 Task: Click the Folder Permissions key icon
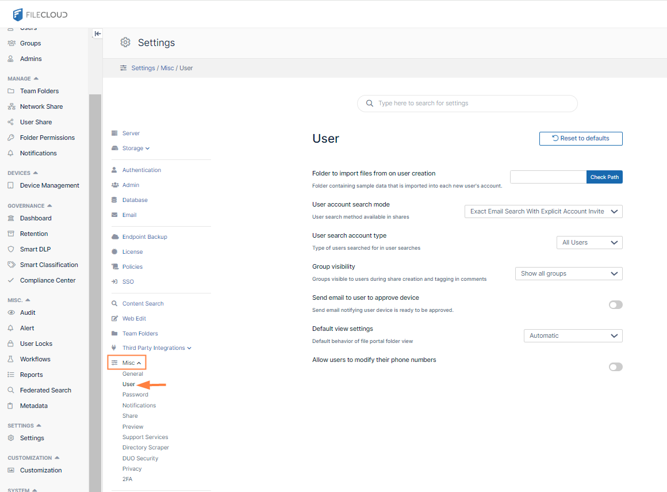[10, 138]
